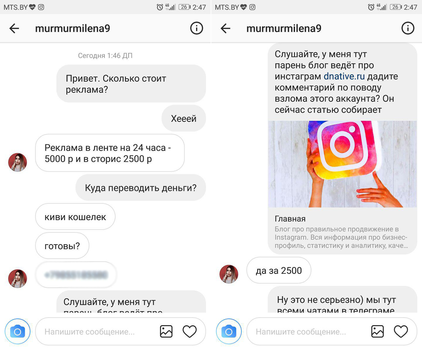This screenshot has width=422, height=348.
Task: Tap gallery image icon in left message bar
Action: (x=166, y=331)
